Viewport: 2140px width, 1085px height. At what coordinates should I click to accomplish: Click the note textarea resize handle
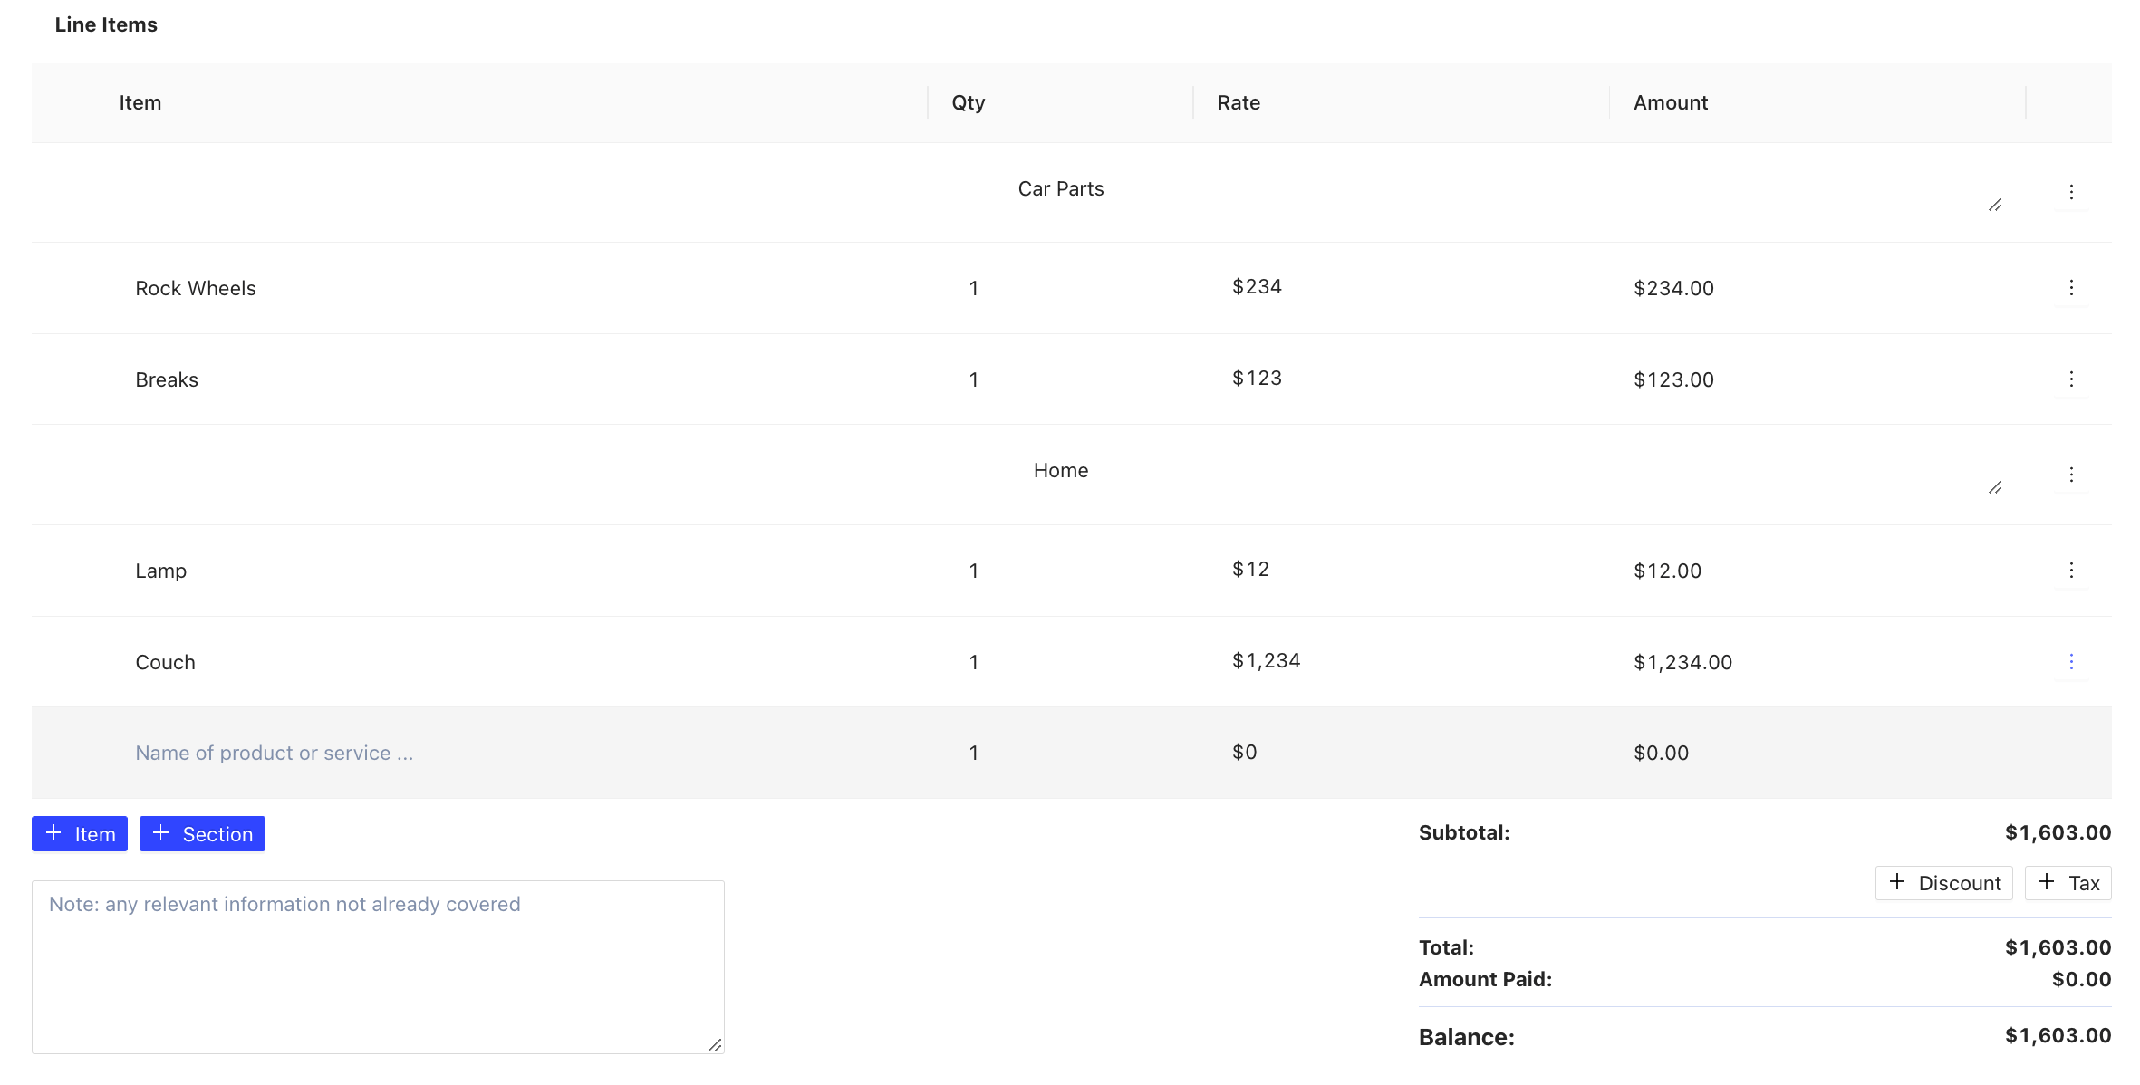tap(715, 1045)
